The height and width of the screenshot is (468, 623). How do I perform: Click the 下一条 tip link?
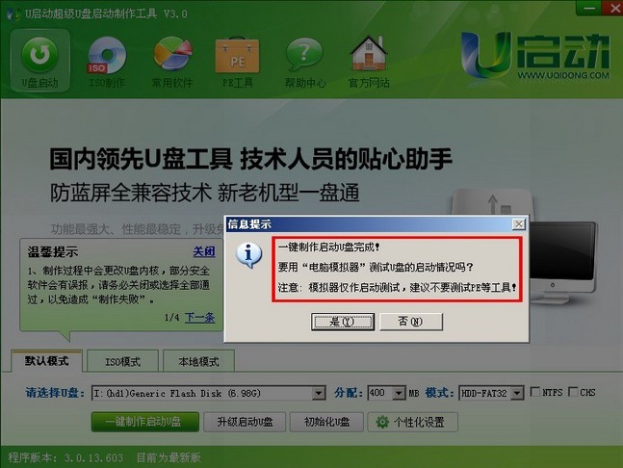pos(200,318)
